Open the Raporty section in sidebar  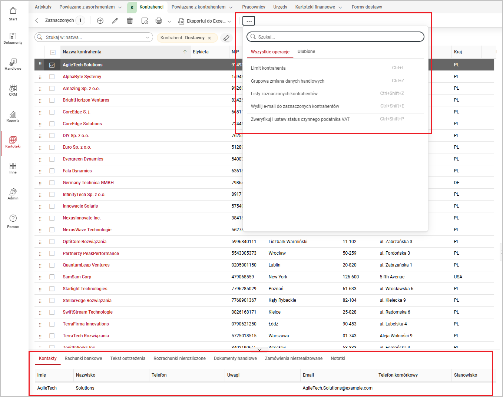click(13, 116)
